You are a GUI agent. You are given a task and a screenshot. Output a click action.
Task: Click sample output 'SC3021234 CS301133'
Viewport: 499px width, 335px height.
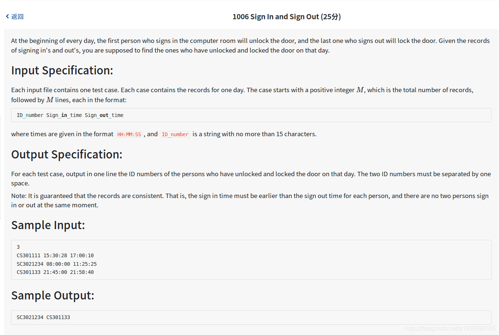(43, 317)
